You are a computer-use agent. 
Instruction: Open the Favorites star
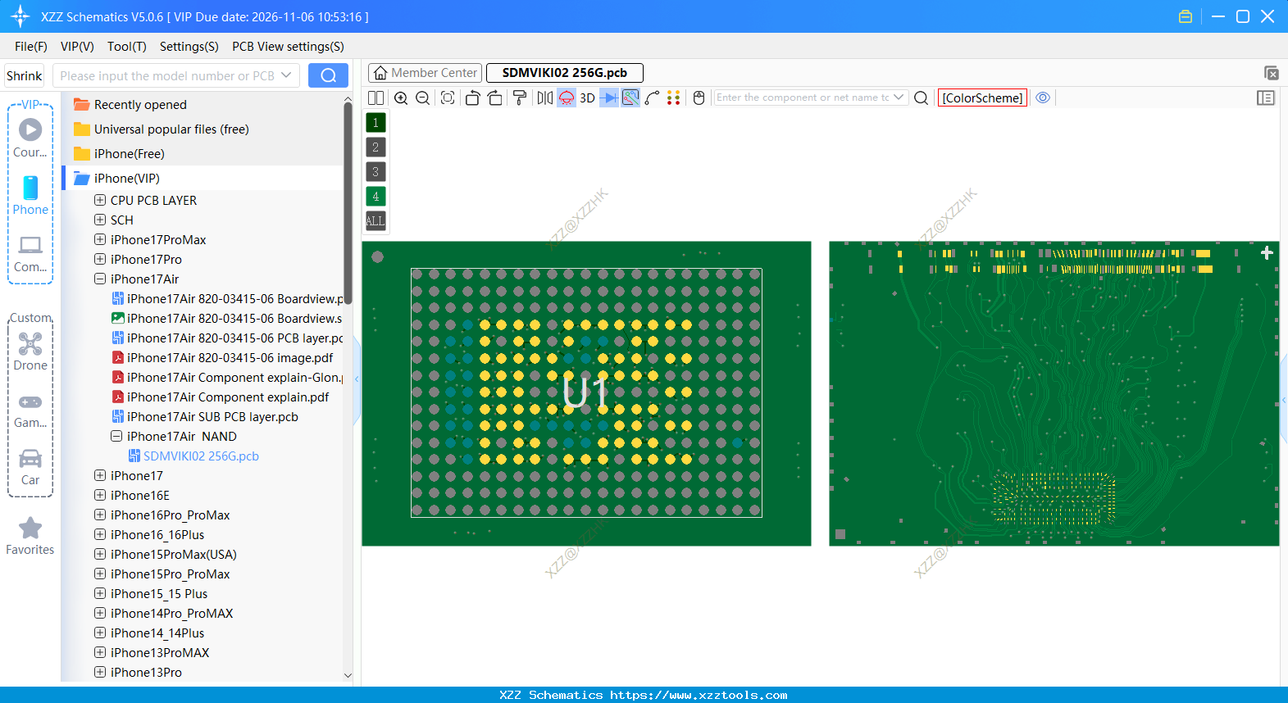[30, 536]
